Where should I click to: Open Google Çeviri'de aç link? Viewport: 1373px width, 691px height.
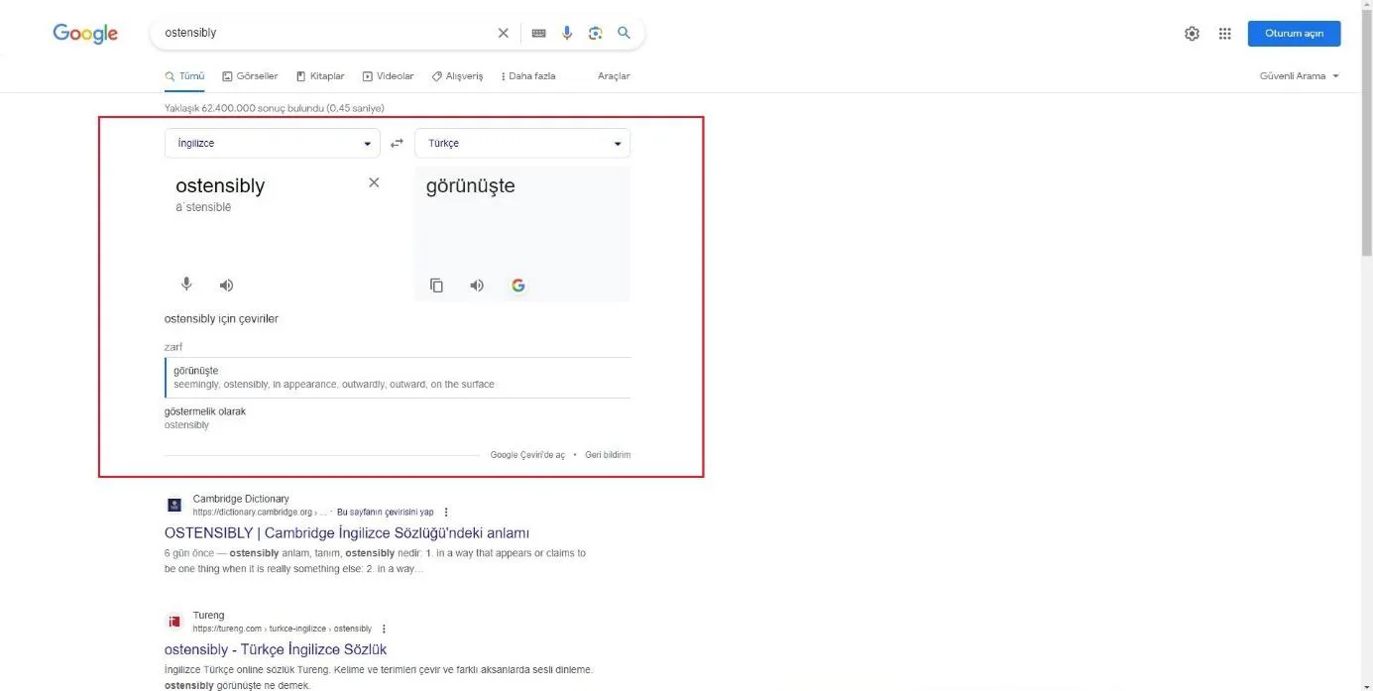coord(527,455)
